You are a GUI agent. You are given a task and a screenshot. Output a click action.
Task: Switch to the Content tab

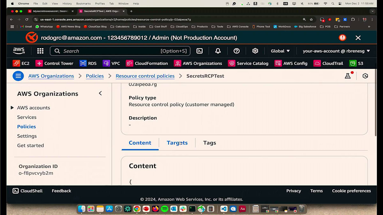(140, 143)
